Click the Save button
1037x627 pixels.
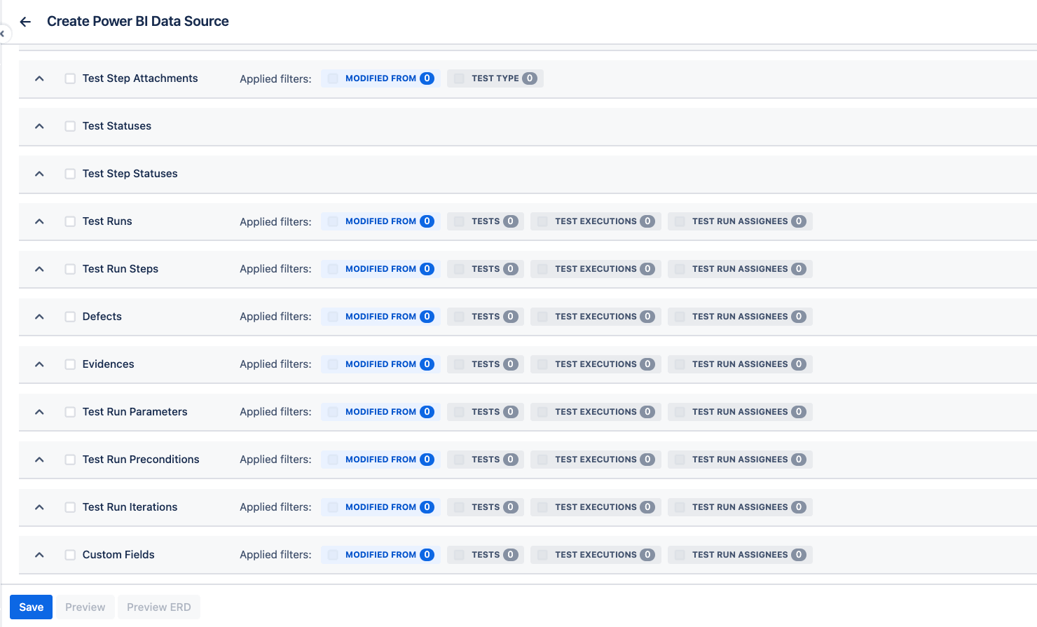(x=31, y=607)
